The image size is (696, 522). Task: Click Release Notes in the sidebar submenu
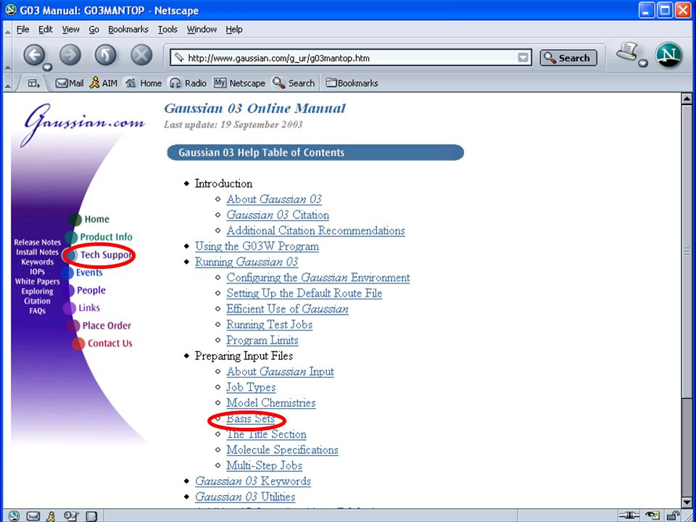pyautogui.click(x=37, y=242)
